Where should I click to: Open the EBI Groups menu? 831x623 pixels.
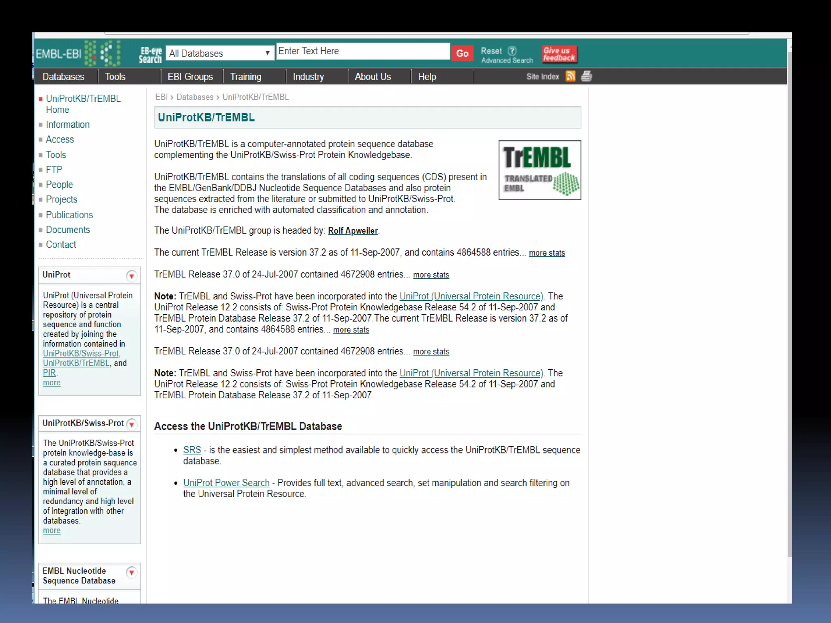[x=190, y=77]
